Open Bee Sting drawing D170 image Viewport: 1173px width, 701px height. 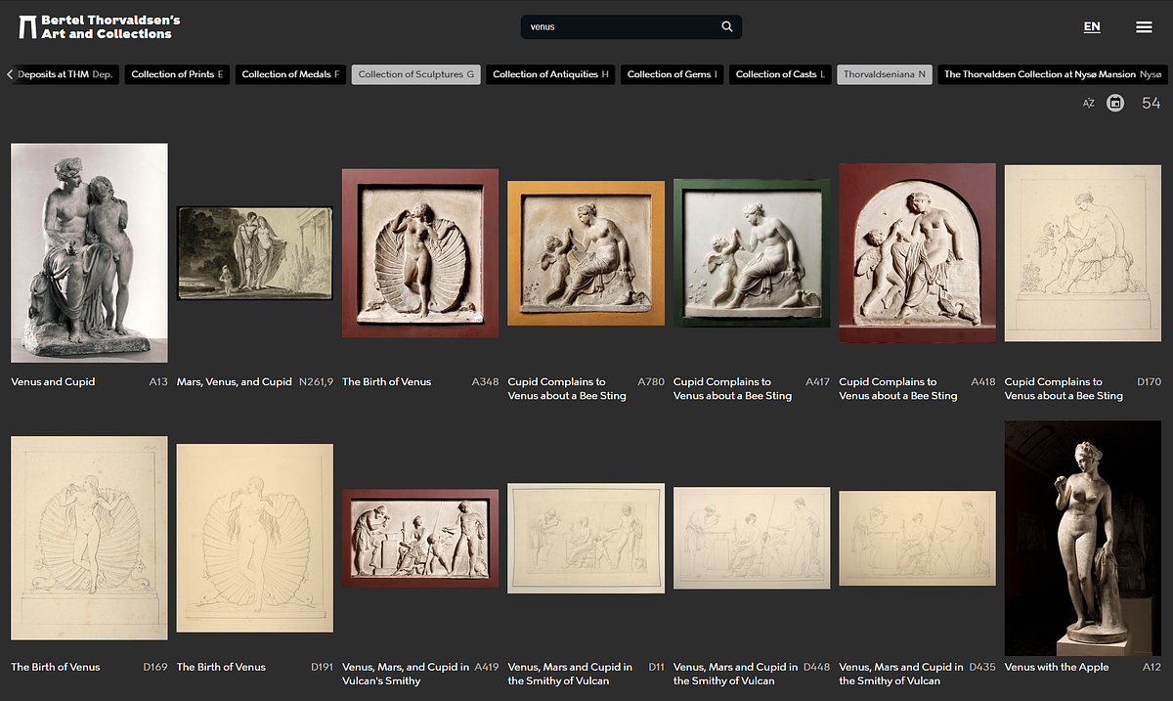coord(1083,253)
